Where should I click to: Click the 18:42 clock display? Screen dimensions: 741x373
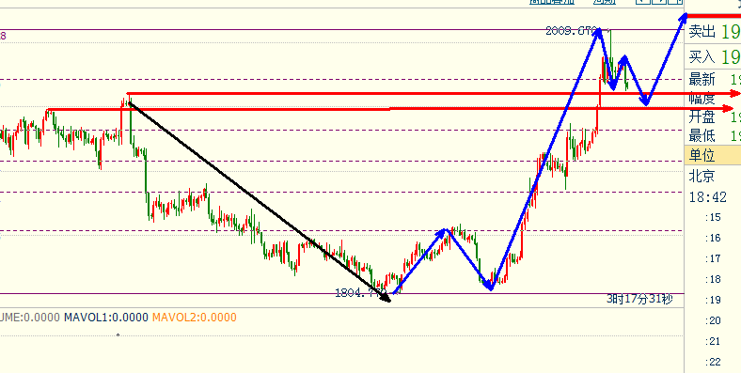pyautogui.click(x=707, y=197)
